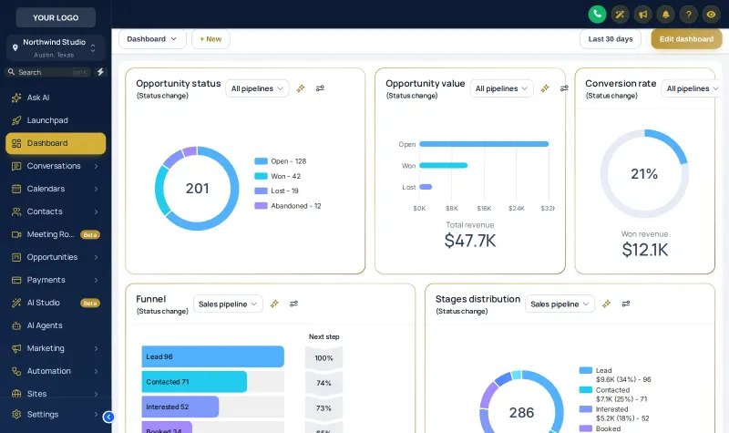729x433 pixels.
Task: Open Opportunities in the sidebar
Action: (56, 257)
